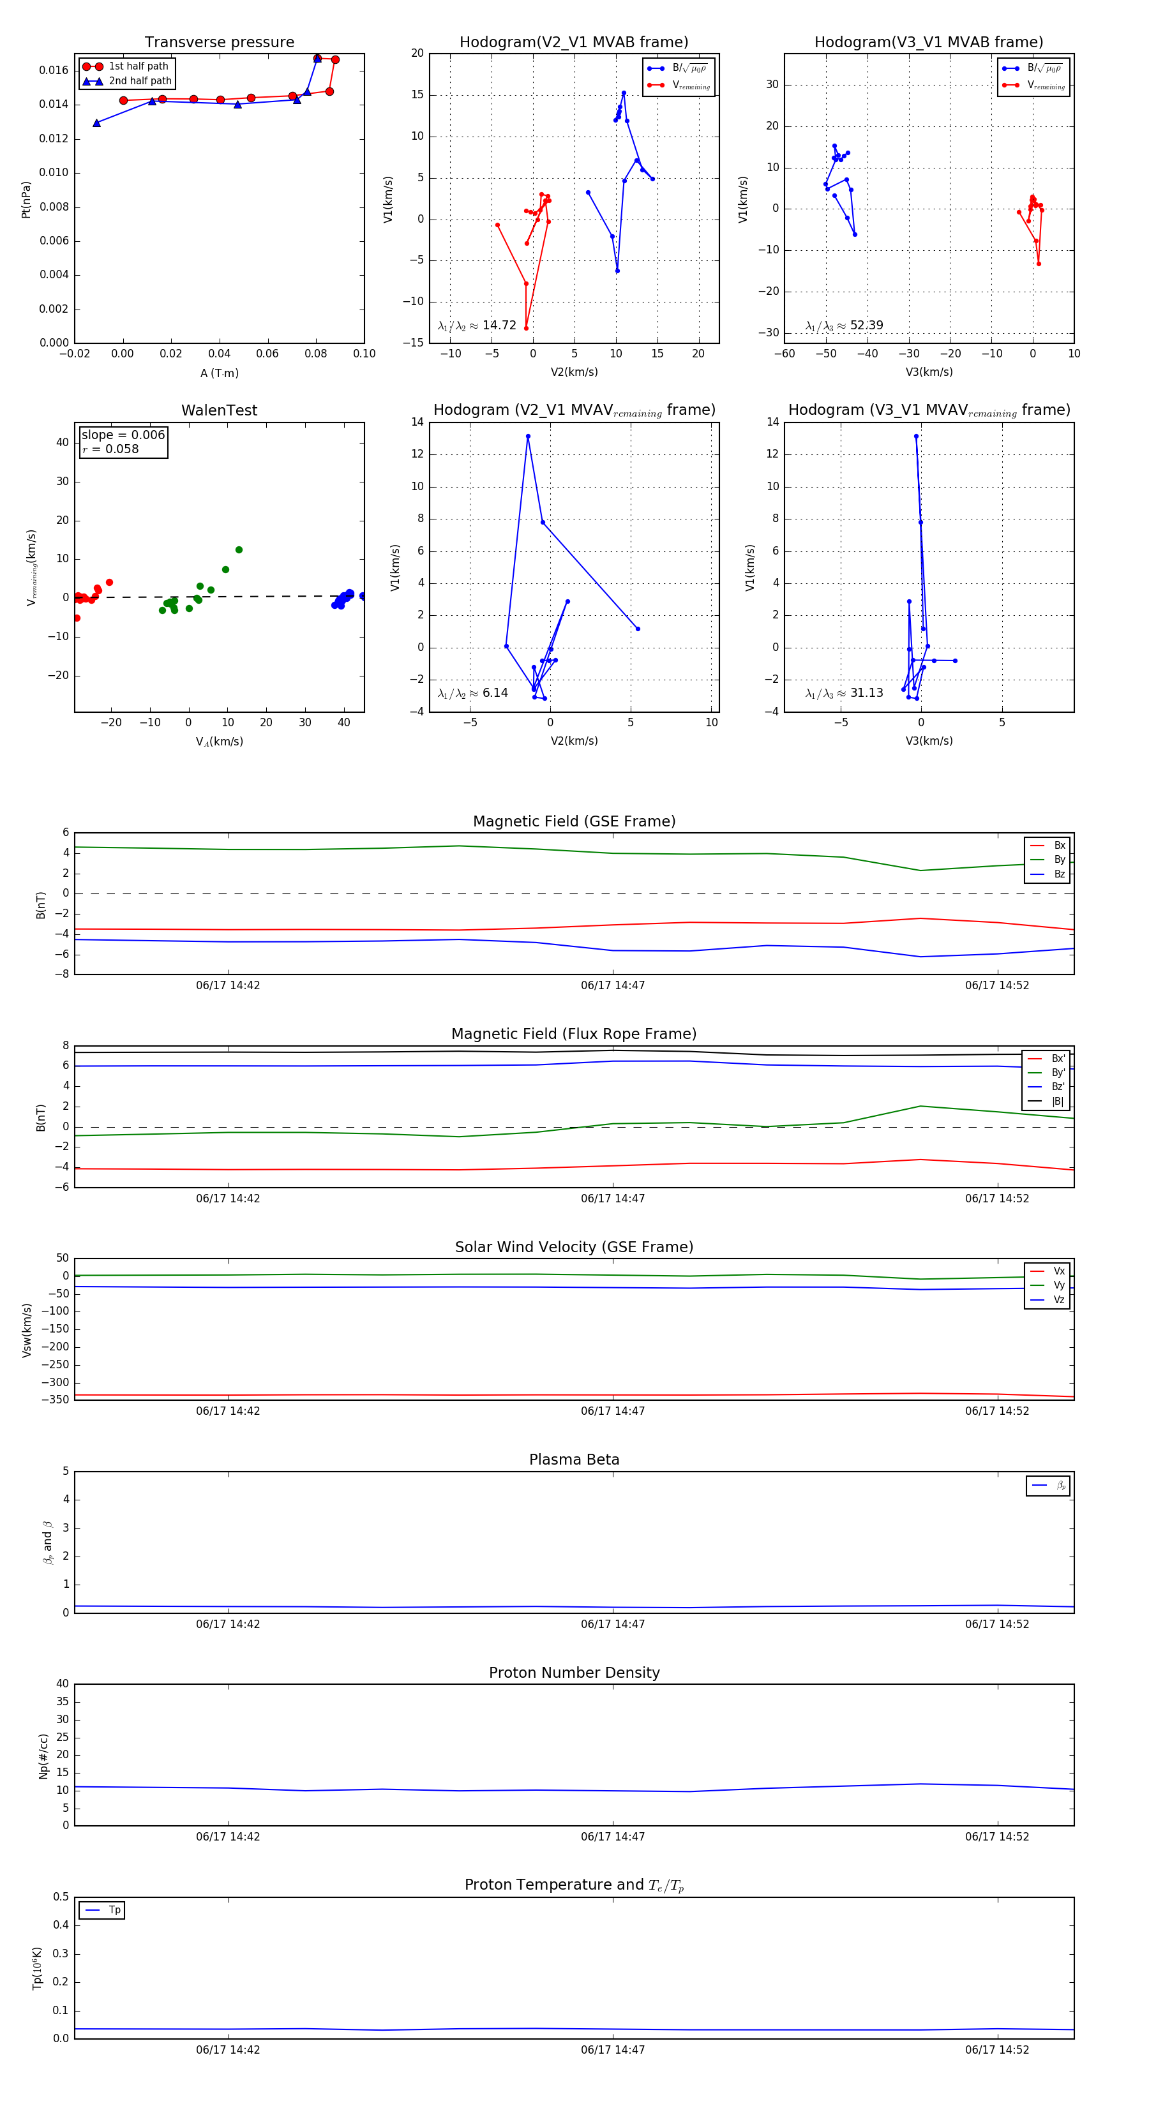The width and height of the screenshot is (1149, 2106).
Task: Click '06/17 14:47' tick under Plasma Beta panel
Action: click(x=613, y=1624)
